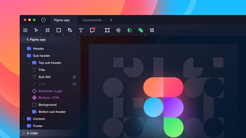Expand the Botton sub header chevron
The image size is (246, 138).
click(29, 112)
